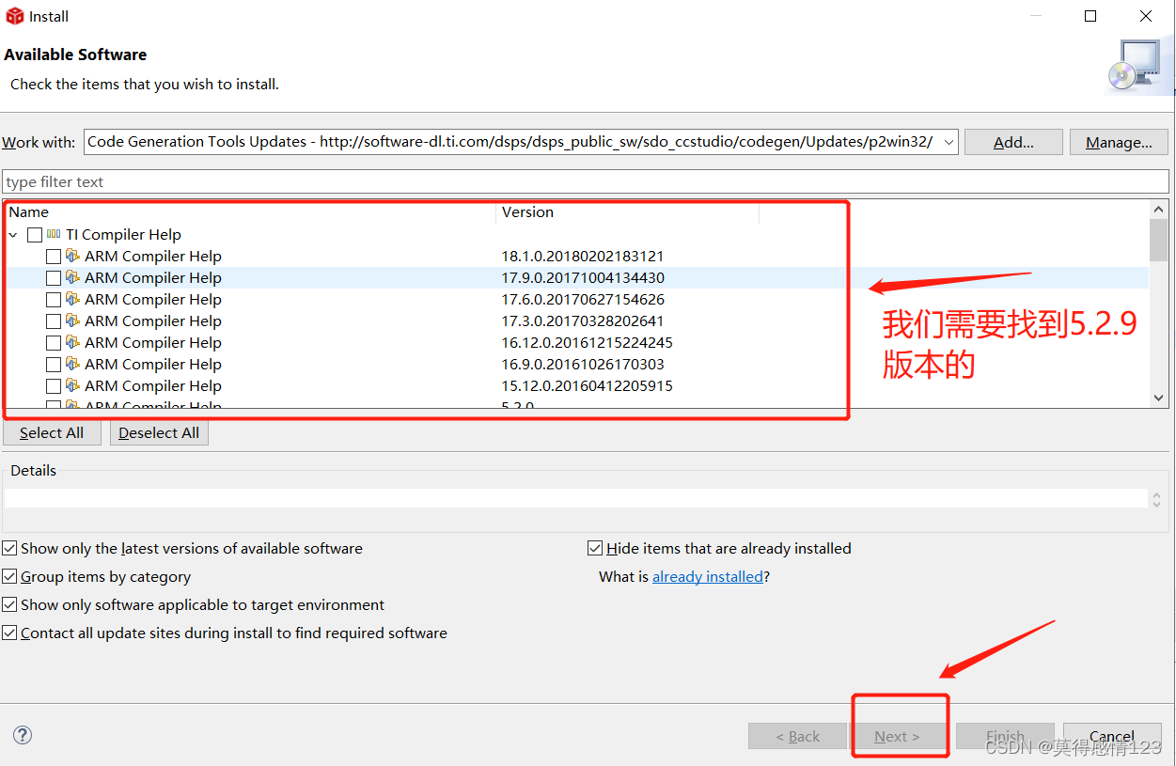This screenshot has height=766, width=1176.
Task: Close the Install window
Action: pyautogui.click(x=1146, y=16)
